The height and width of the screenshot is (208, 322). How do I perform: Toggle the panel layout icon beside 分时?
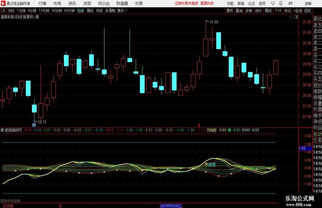[x=3, y=11]
